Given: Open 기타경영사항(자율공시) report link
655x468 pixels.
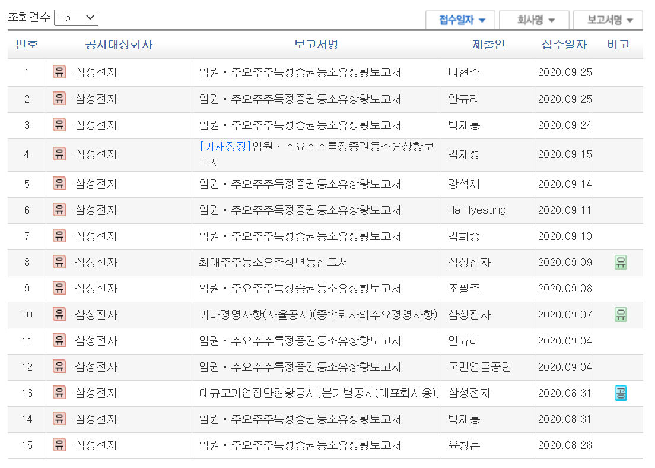Looking at the screenshot, I should (319, 315).
